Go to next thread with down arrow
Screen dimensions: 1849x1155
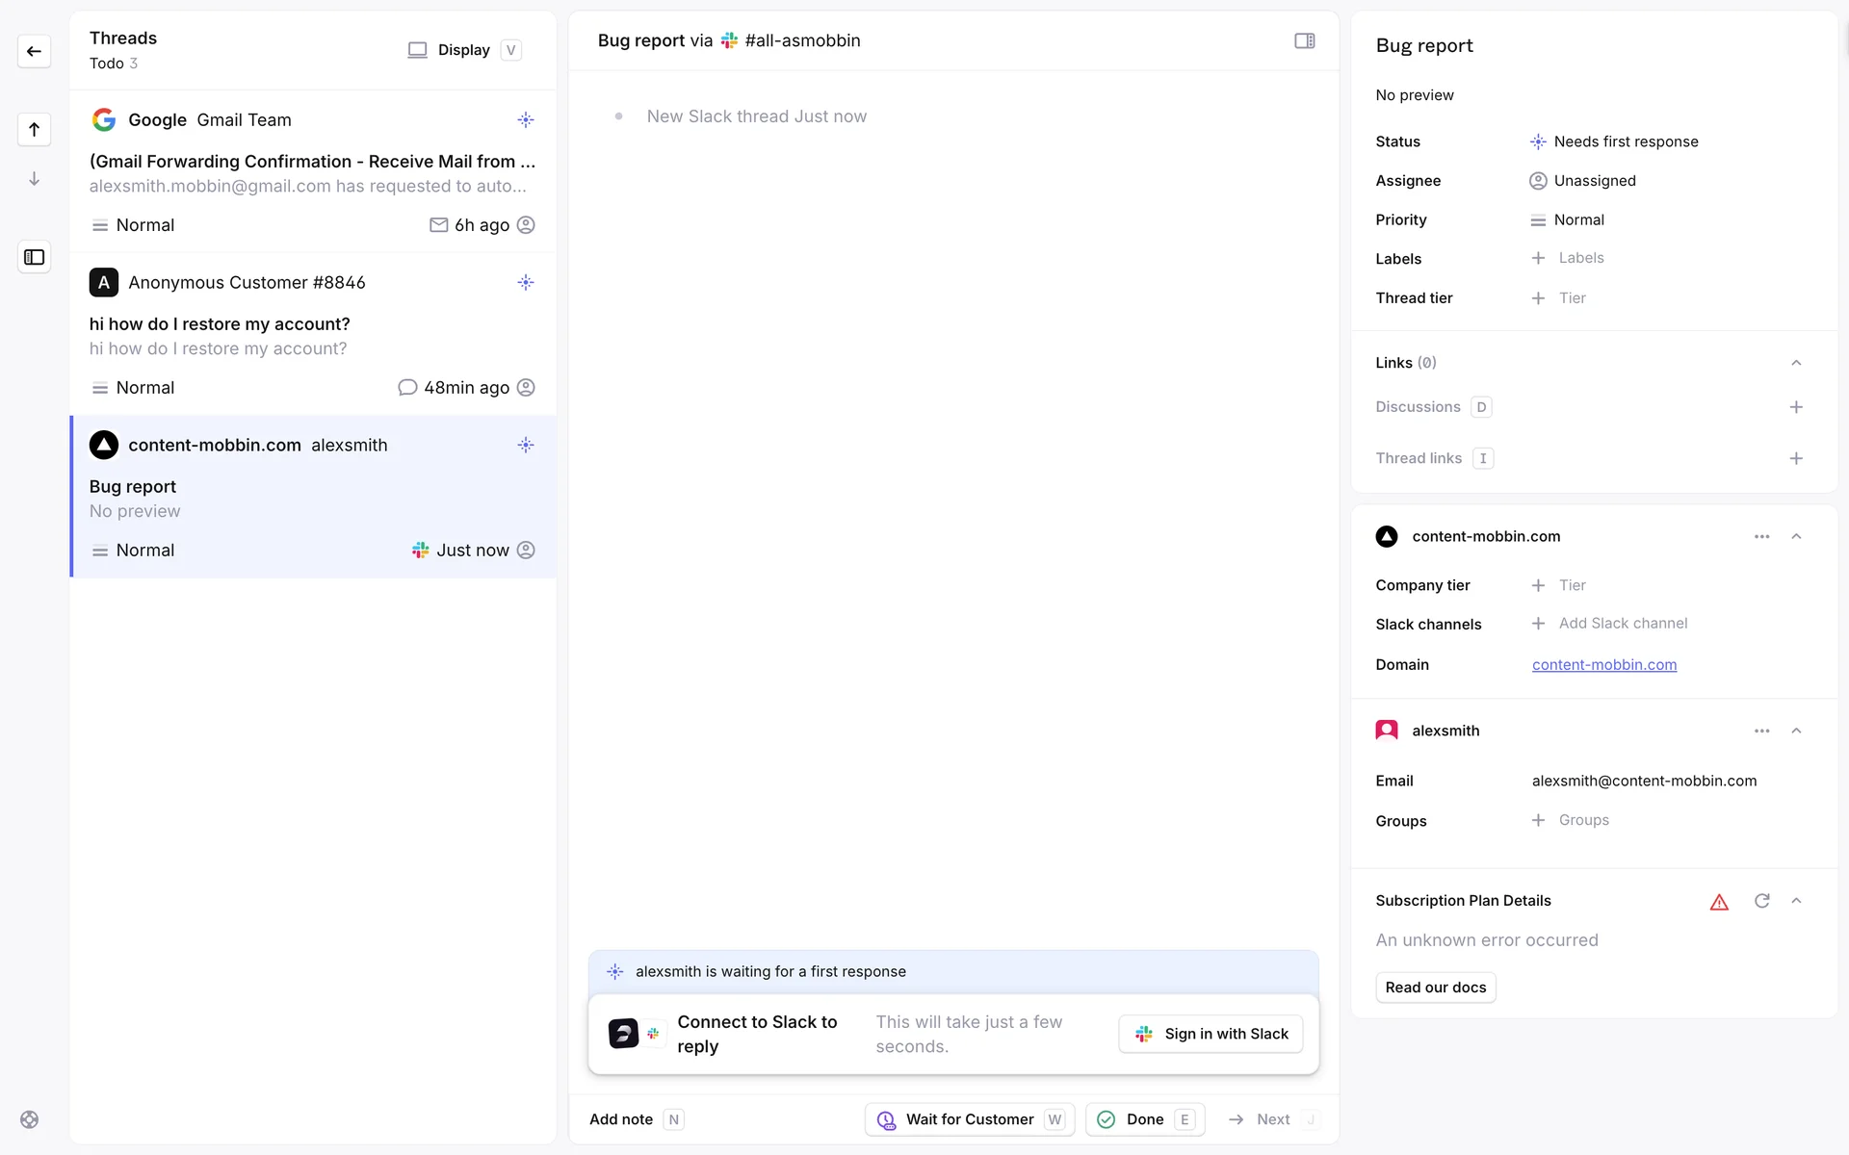pos(34,179)
